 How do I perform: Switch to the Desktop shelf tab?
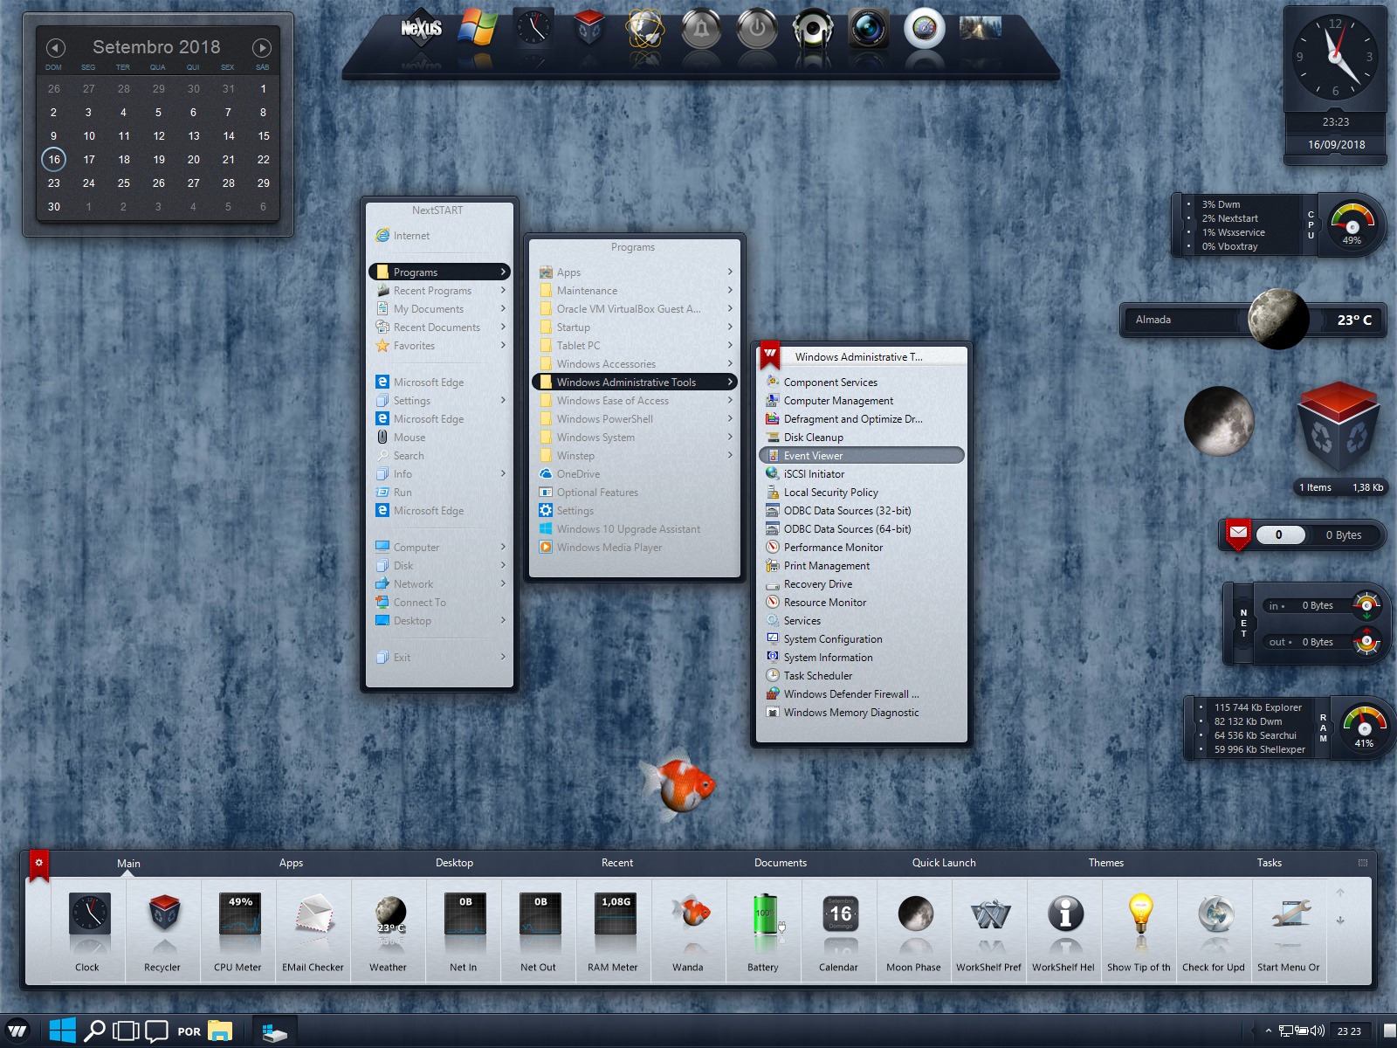[x=454, y=863]
